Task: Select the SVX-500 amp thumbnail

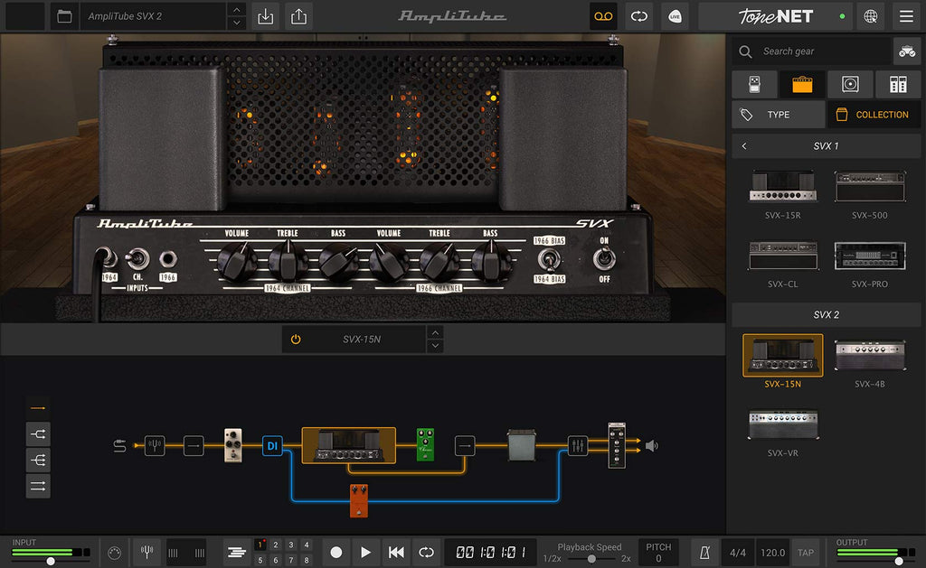Action: [869, 187]
